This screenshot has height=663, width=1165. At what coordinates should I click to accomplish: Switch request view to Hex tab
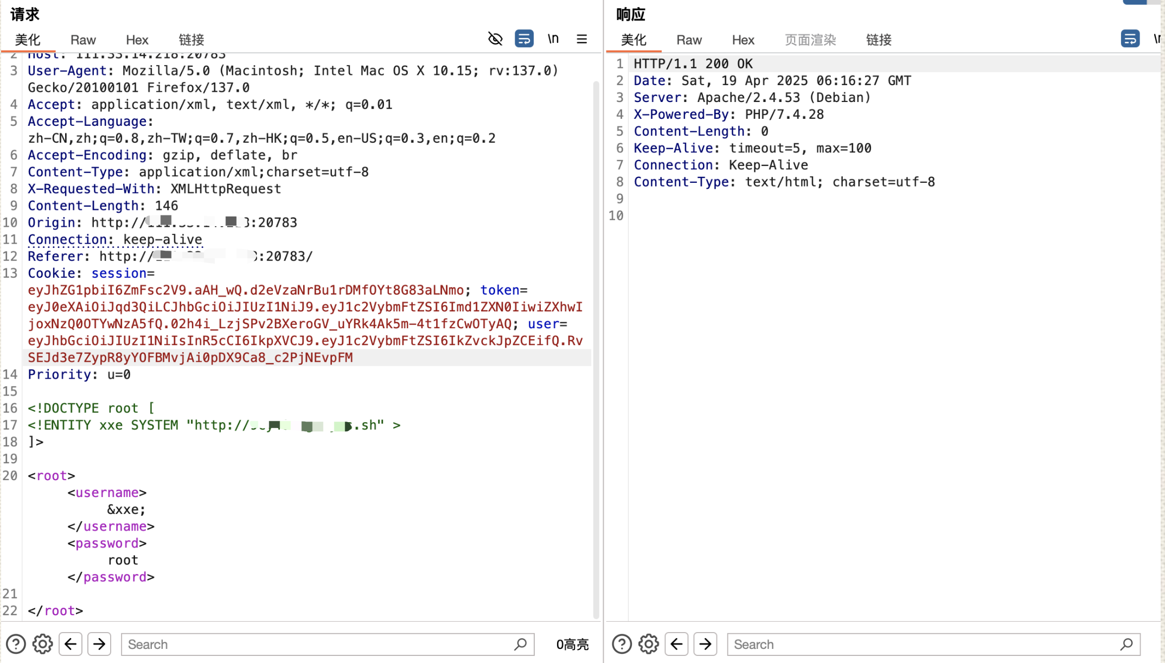137,40
